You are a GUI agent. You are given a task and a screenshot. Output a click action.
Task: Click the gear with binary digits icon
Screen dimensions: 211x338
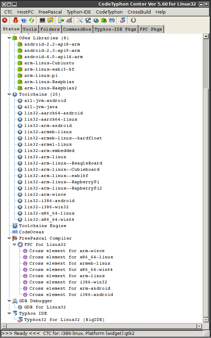88,20
